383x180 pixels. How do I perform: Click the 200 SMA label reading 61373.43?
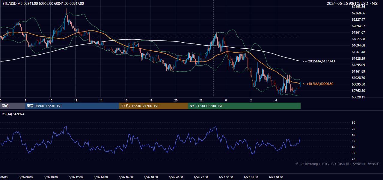click(319, 61)
